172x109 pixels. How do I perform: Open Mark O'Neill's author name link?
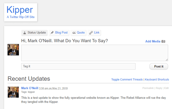coord(30,88)
